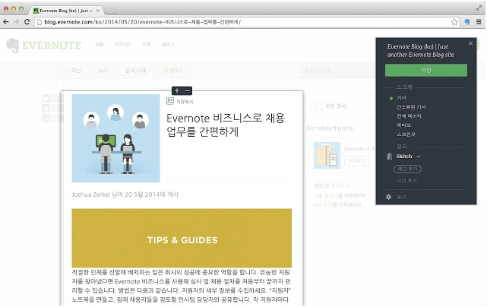
Task: Click the No related posts text
Action: tap(330, 128)
